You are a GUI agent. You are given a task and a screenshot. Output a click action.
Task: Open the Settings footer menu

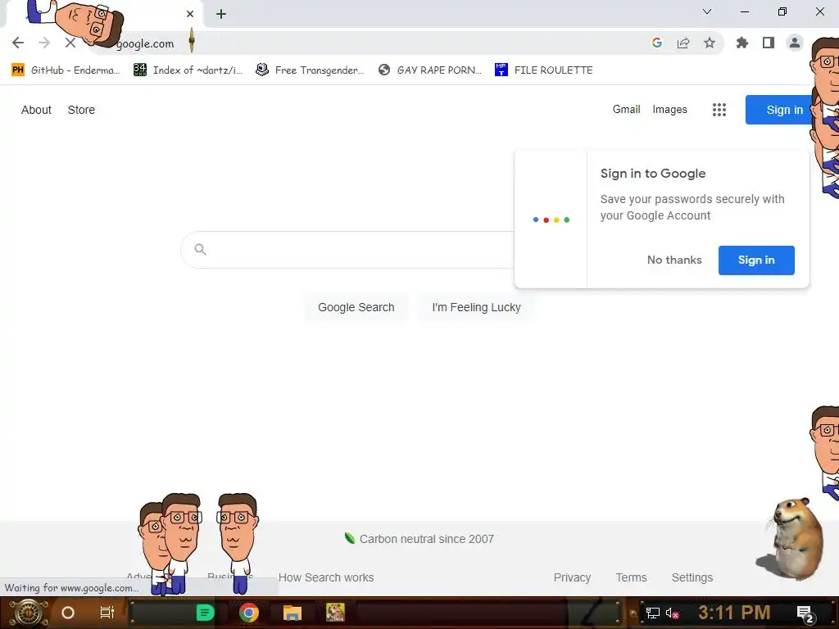692,577
